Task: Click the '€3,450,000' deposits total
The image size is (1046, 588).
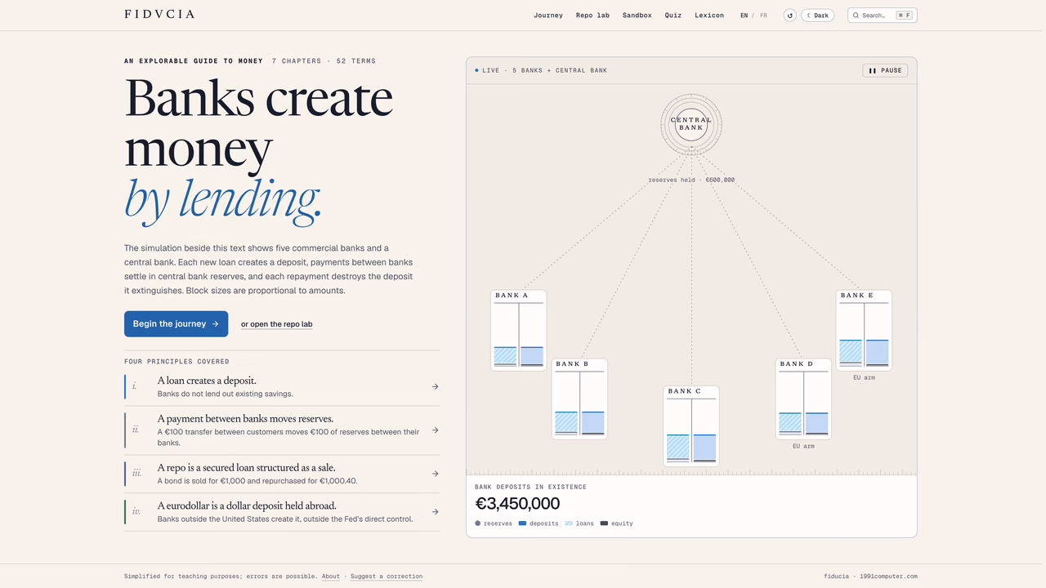Action: tap(517, 504)
